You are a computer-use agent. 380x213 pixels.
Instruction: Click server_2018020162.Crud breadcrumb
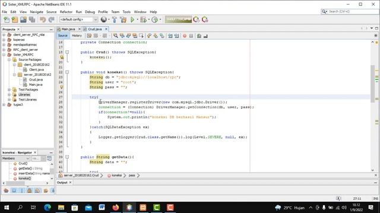click(81, 175)
